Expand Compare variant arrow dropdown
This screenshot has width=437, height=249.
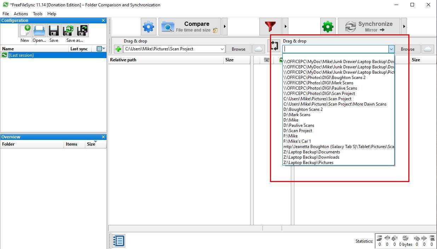(x=225, y=27)
